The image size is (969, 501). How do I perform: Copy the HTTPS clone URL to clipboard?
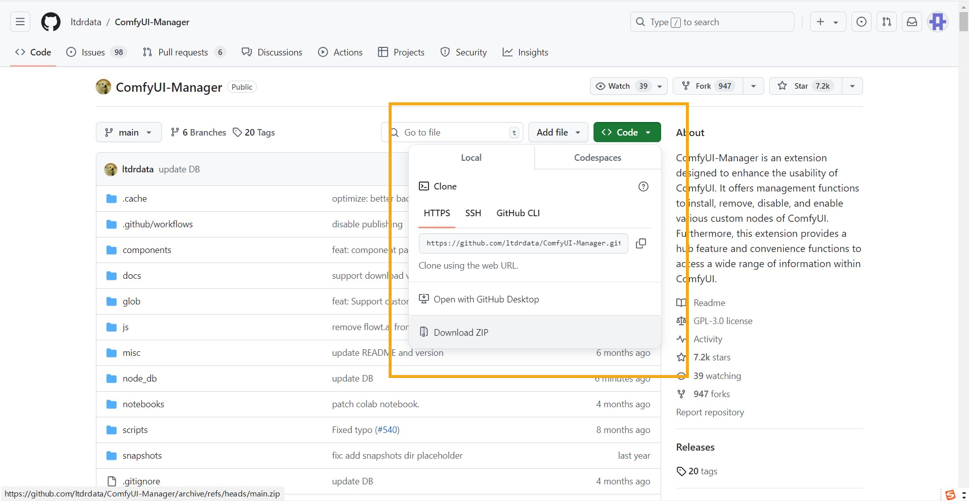pyautogui.click(x=641, y=243)
